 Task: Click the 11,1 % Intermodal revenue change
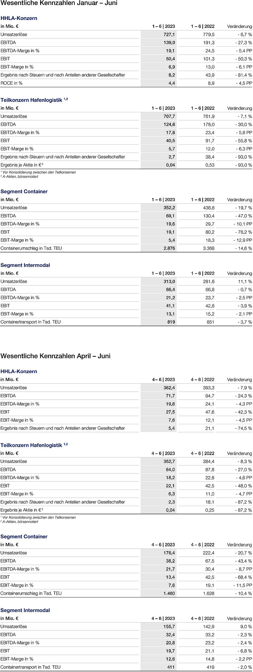pos(245,281)
